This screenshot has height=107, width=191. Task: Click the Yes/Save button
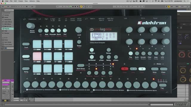pyautogui.click(x=92, y=50)
